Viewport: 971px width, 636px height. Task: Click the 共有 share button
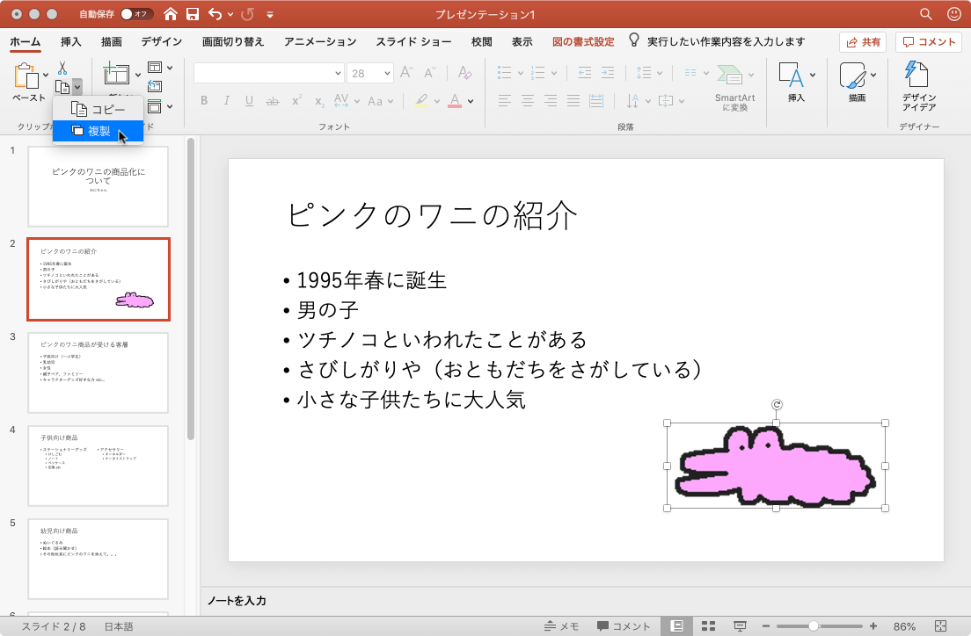coord(862,41)
